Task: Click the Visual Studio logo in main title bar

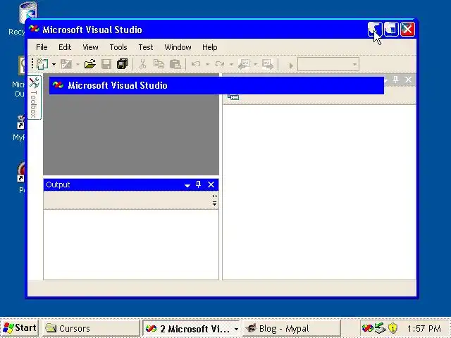Action: (34, 30)
